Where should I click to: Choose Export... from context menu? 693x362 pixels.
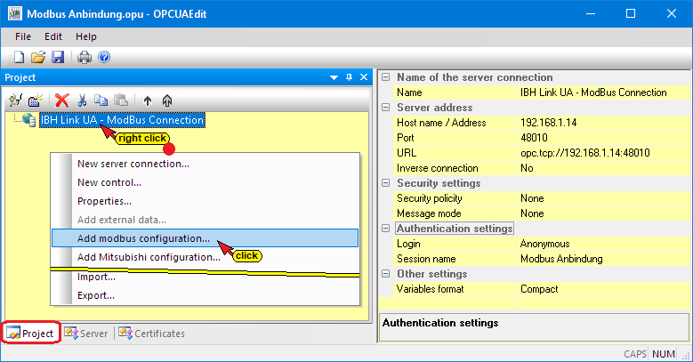(x=205, y=295)
